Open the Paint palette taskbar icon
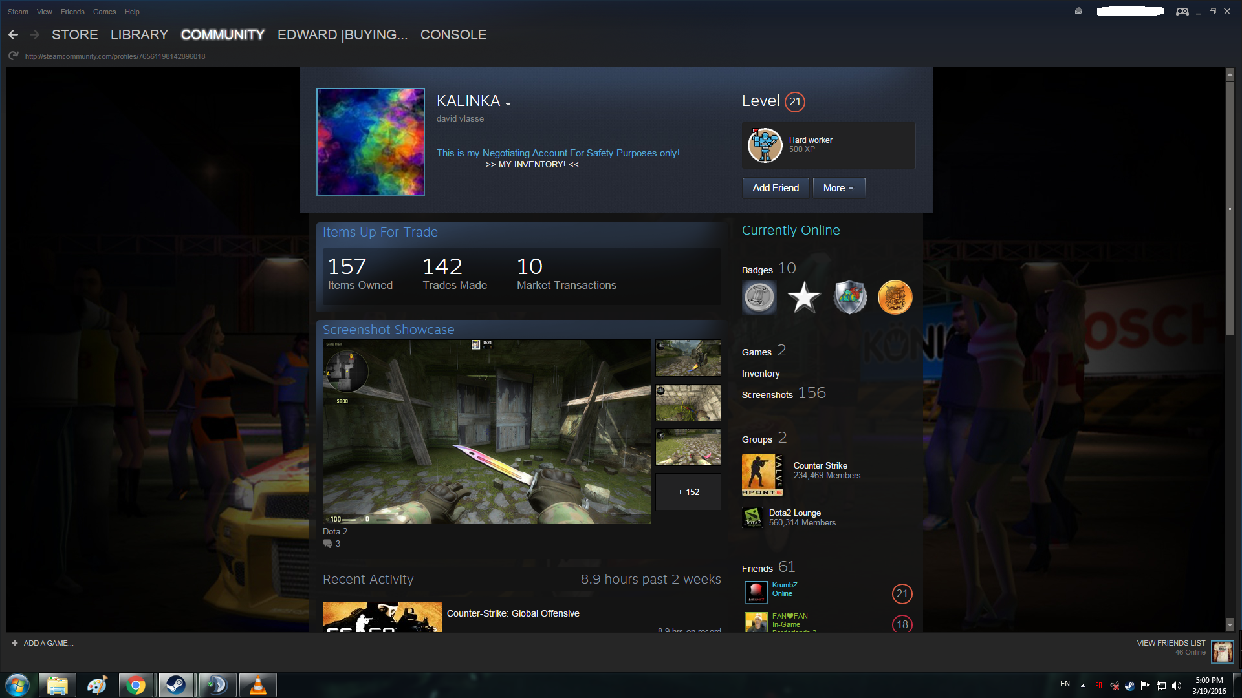Image resolution: width=1242 pixels, height=698 pixels. click(97, 685)
